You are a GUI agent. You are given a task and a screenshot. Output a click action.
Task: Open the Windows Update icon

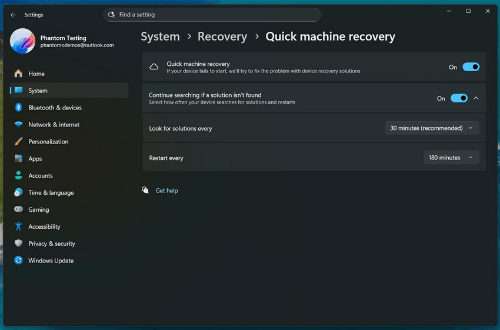(x=18, y=261)
